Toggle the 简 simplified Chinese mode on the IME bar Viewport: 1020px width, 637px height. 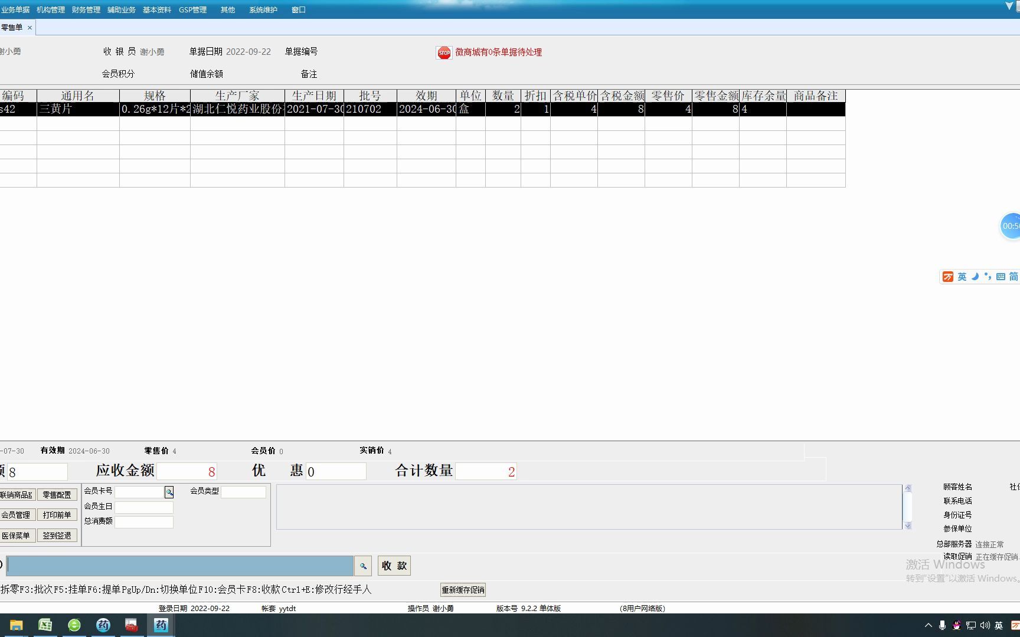pyautogui.click(x=1014, y=277)
